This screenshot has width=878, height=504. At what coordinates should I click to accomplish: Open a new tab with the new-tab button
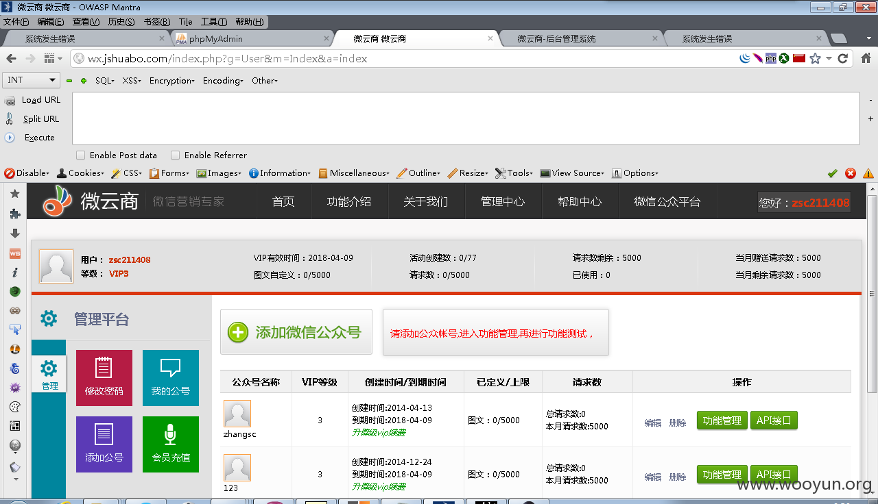coord(838,39)
